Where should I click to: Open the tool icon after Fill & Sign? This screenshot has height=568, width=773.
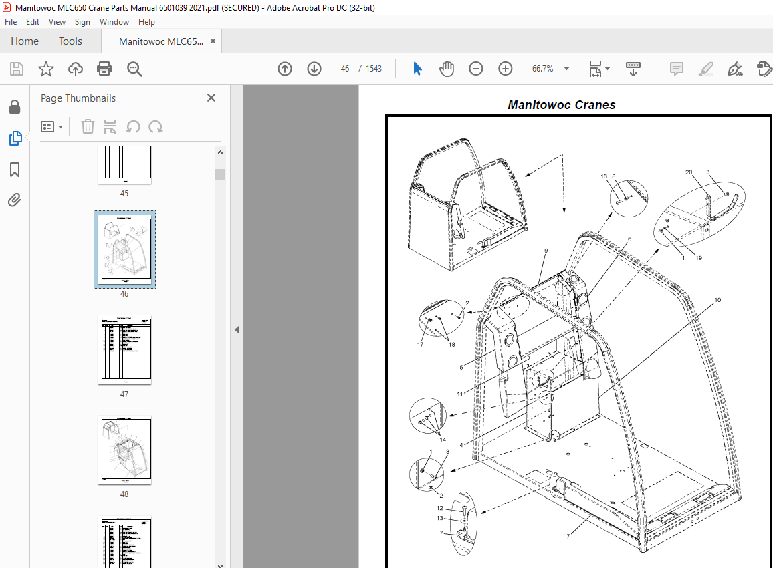pos(764,68)
